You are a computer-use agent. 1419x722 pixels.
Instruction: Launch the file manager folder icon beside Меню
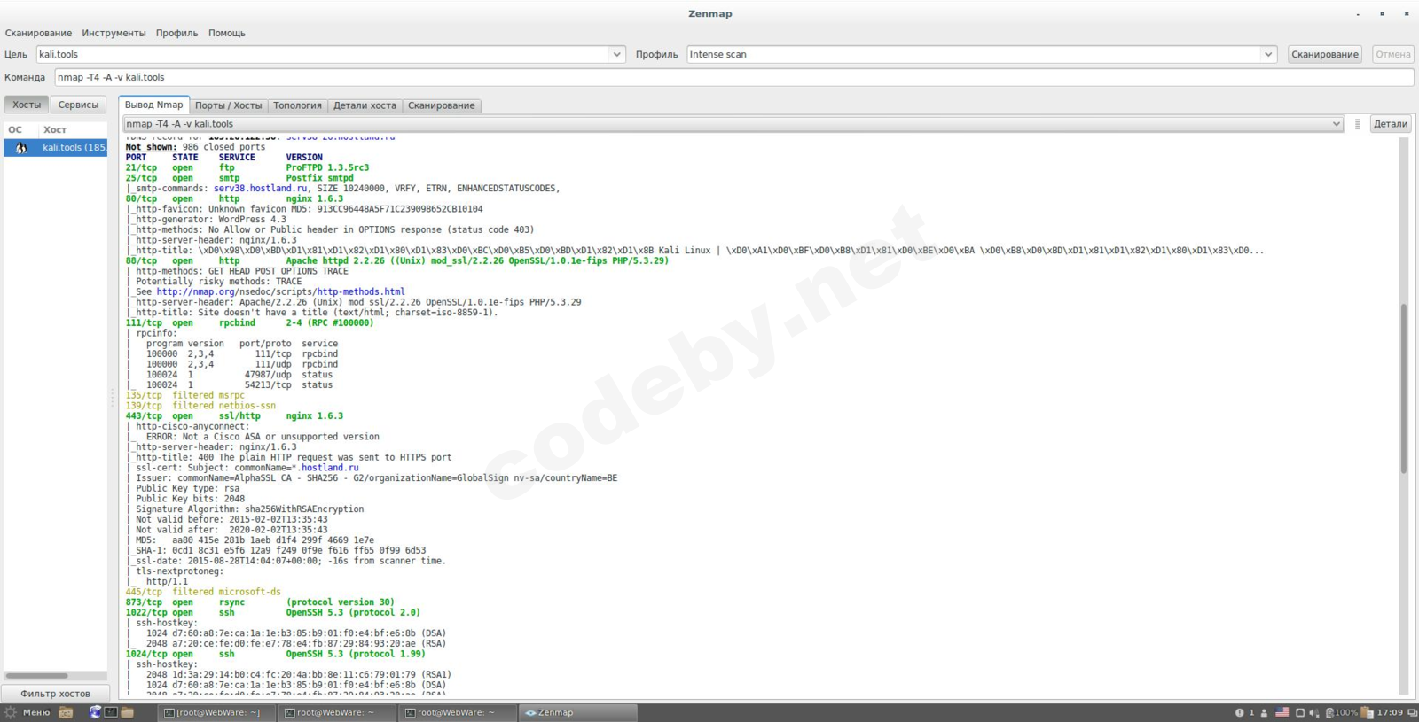[x=66, y=712]
